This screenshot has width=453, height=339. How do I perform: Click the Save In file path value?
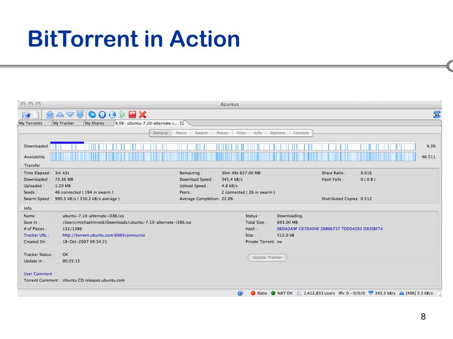(127, 222)
